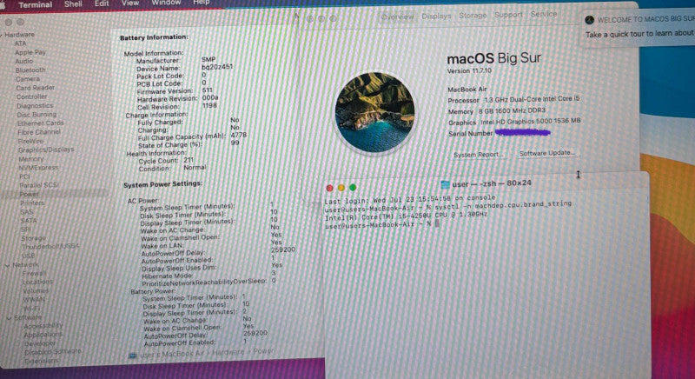Click the Hardware segment in the path bar
695x379 pixels.
(x=228, y=353)
